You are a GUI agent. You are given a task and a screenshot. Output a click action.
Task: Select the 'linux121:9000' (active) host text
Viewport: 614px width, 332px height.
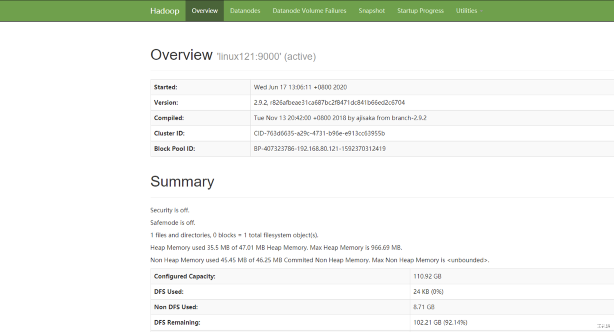(x=266, y=56)
